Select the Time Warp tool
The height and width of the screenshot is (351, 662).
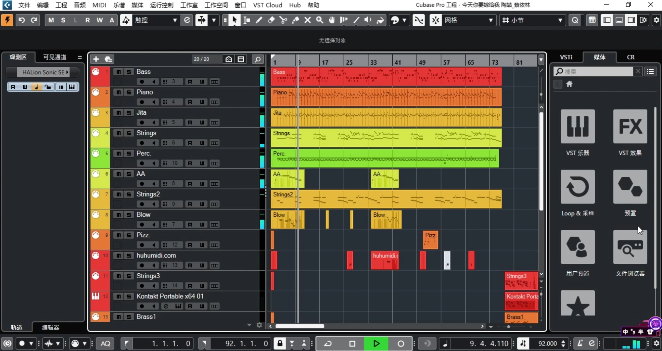pos(344,20)
